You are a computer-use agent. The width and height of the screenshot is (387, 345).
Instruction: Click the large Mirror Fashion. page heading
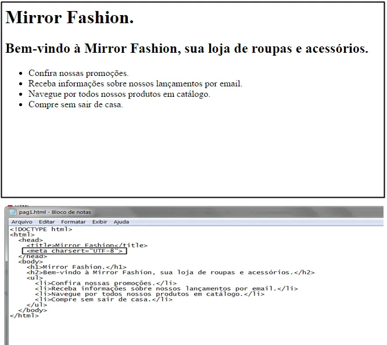coord(70,18)
